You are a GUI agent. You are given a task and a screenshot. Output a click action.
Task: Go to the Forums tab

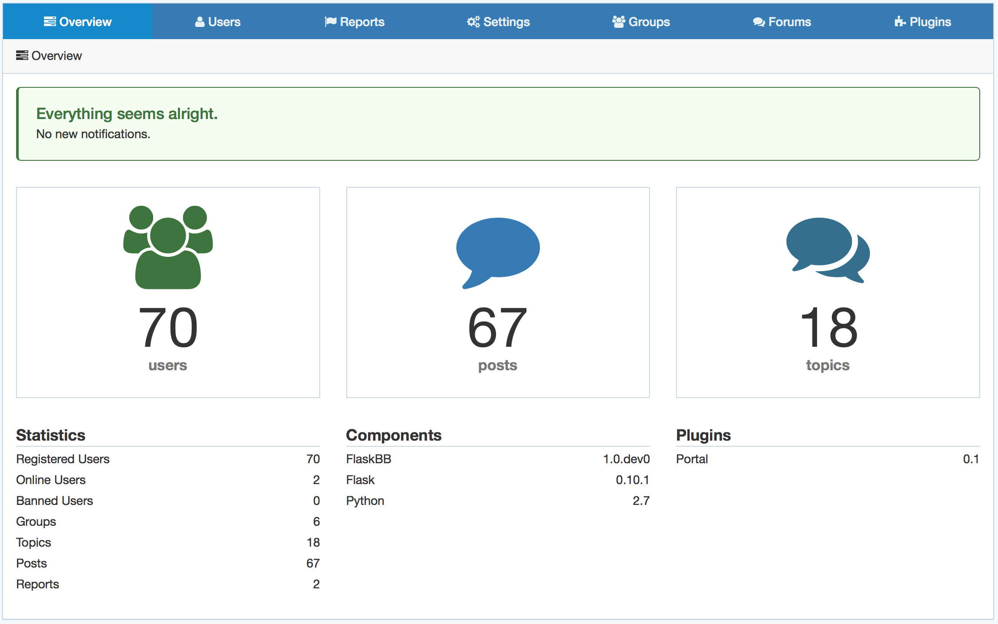(789, 22)
